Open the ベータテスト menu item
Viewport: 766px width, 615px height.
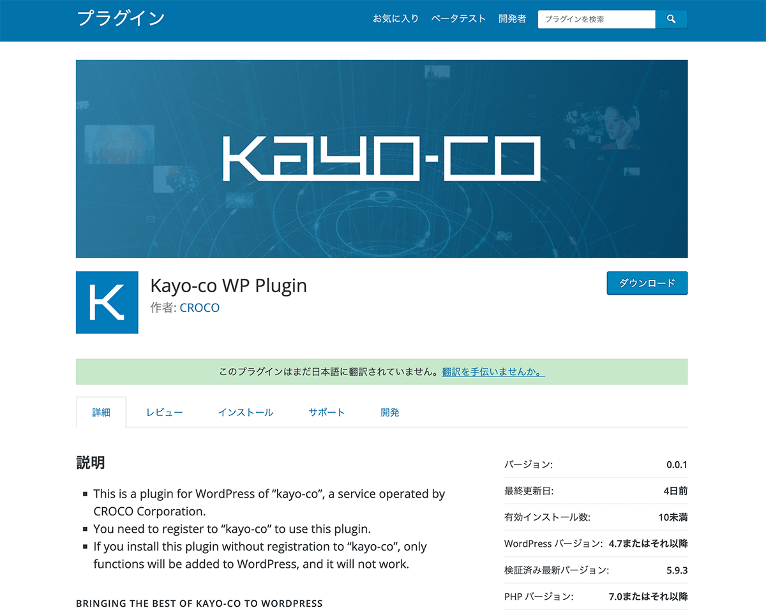pyautogui.click(x=458, y=19)
